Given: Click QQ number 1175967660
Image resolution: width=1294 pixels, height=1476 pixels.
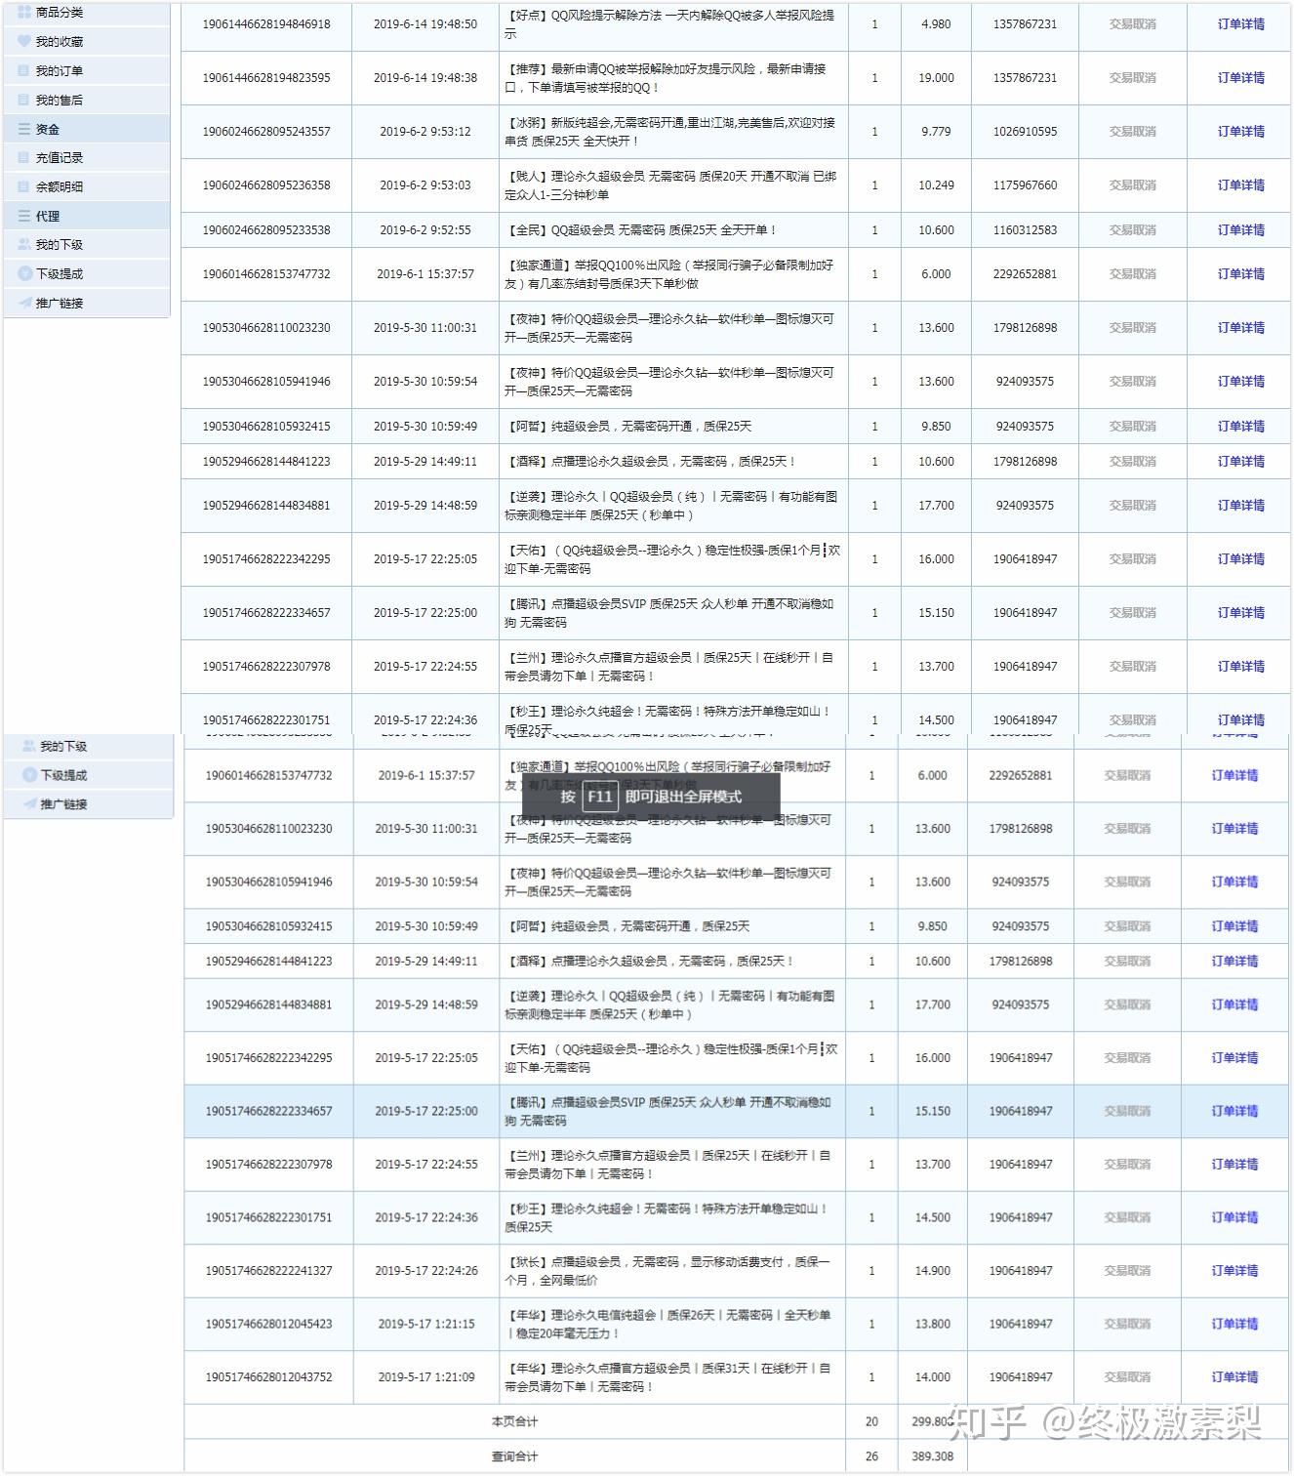Looking at the screenshot, I should [x=1025, y=185].
